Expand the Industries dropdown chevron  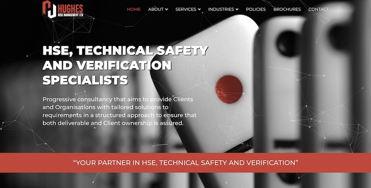[x=237, y=10]
